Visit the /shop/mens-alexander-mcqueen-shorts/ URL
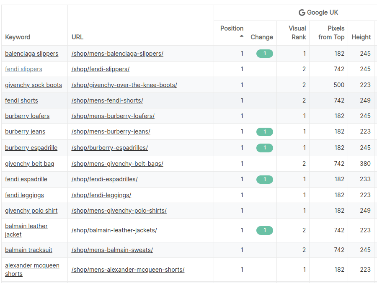Viewport: 377px width, 283px height. pos(128,270)
